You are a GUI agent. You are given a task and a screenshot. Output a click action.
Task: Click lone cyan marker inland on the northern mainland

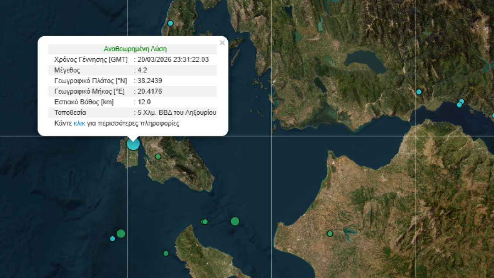pos(419,92)
